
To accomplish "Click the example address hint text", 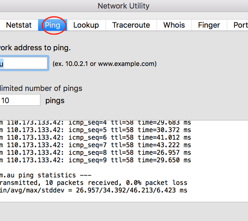I will click(x=104, y=64).
